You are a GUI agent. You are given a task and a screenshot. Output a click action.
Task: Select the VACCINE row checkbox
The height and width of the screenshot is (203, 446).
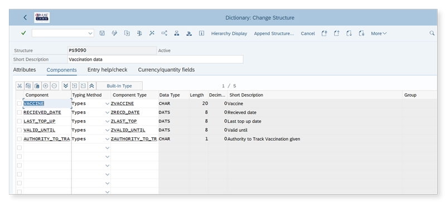(20, 103)
